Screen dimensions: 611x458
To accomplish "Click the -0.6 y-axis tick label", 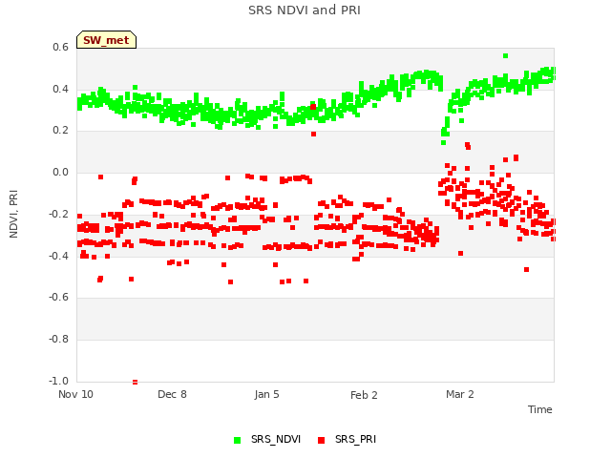I will point(58,297).
